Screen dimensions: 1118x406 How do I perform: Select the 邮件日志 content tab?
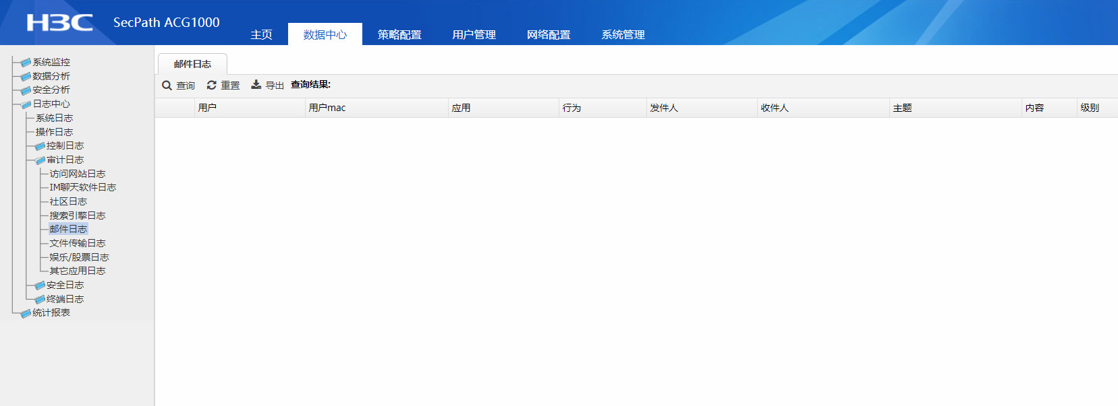193,64
